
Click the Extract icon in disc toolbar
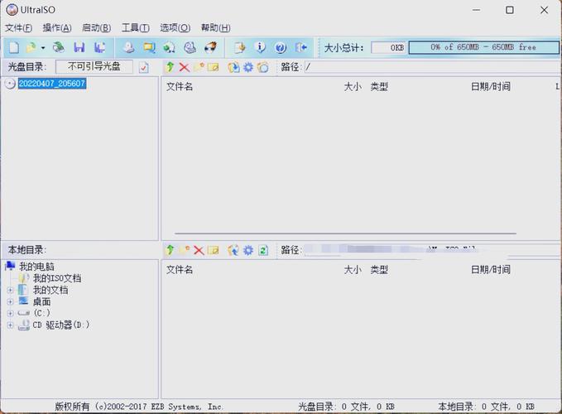[233, 67]
